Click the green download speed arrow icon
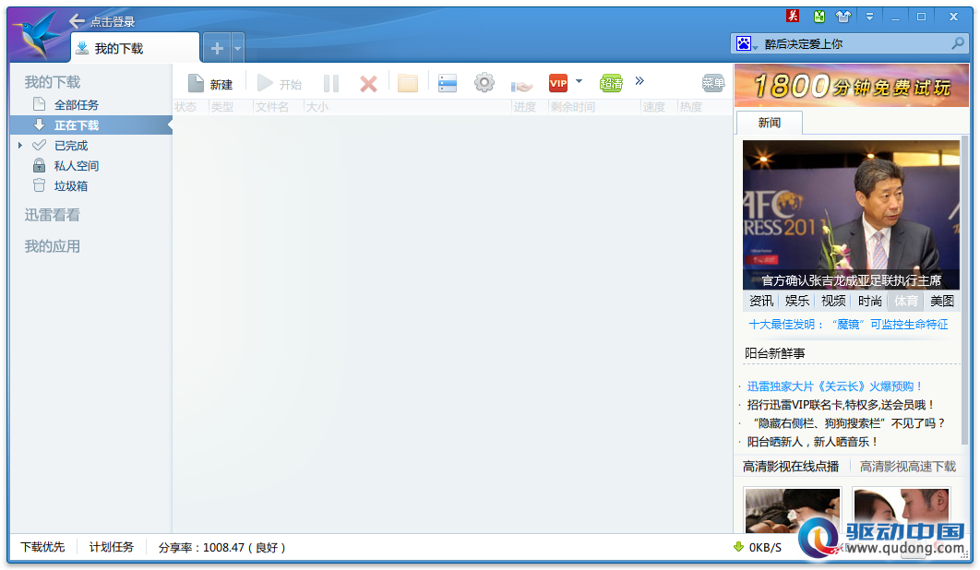 (738, 547)
